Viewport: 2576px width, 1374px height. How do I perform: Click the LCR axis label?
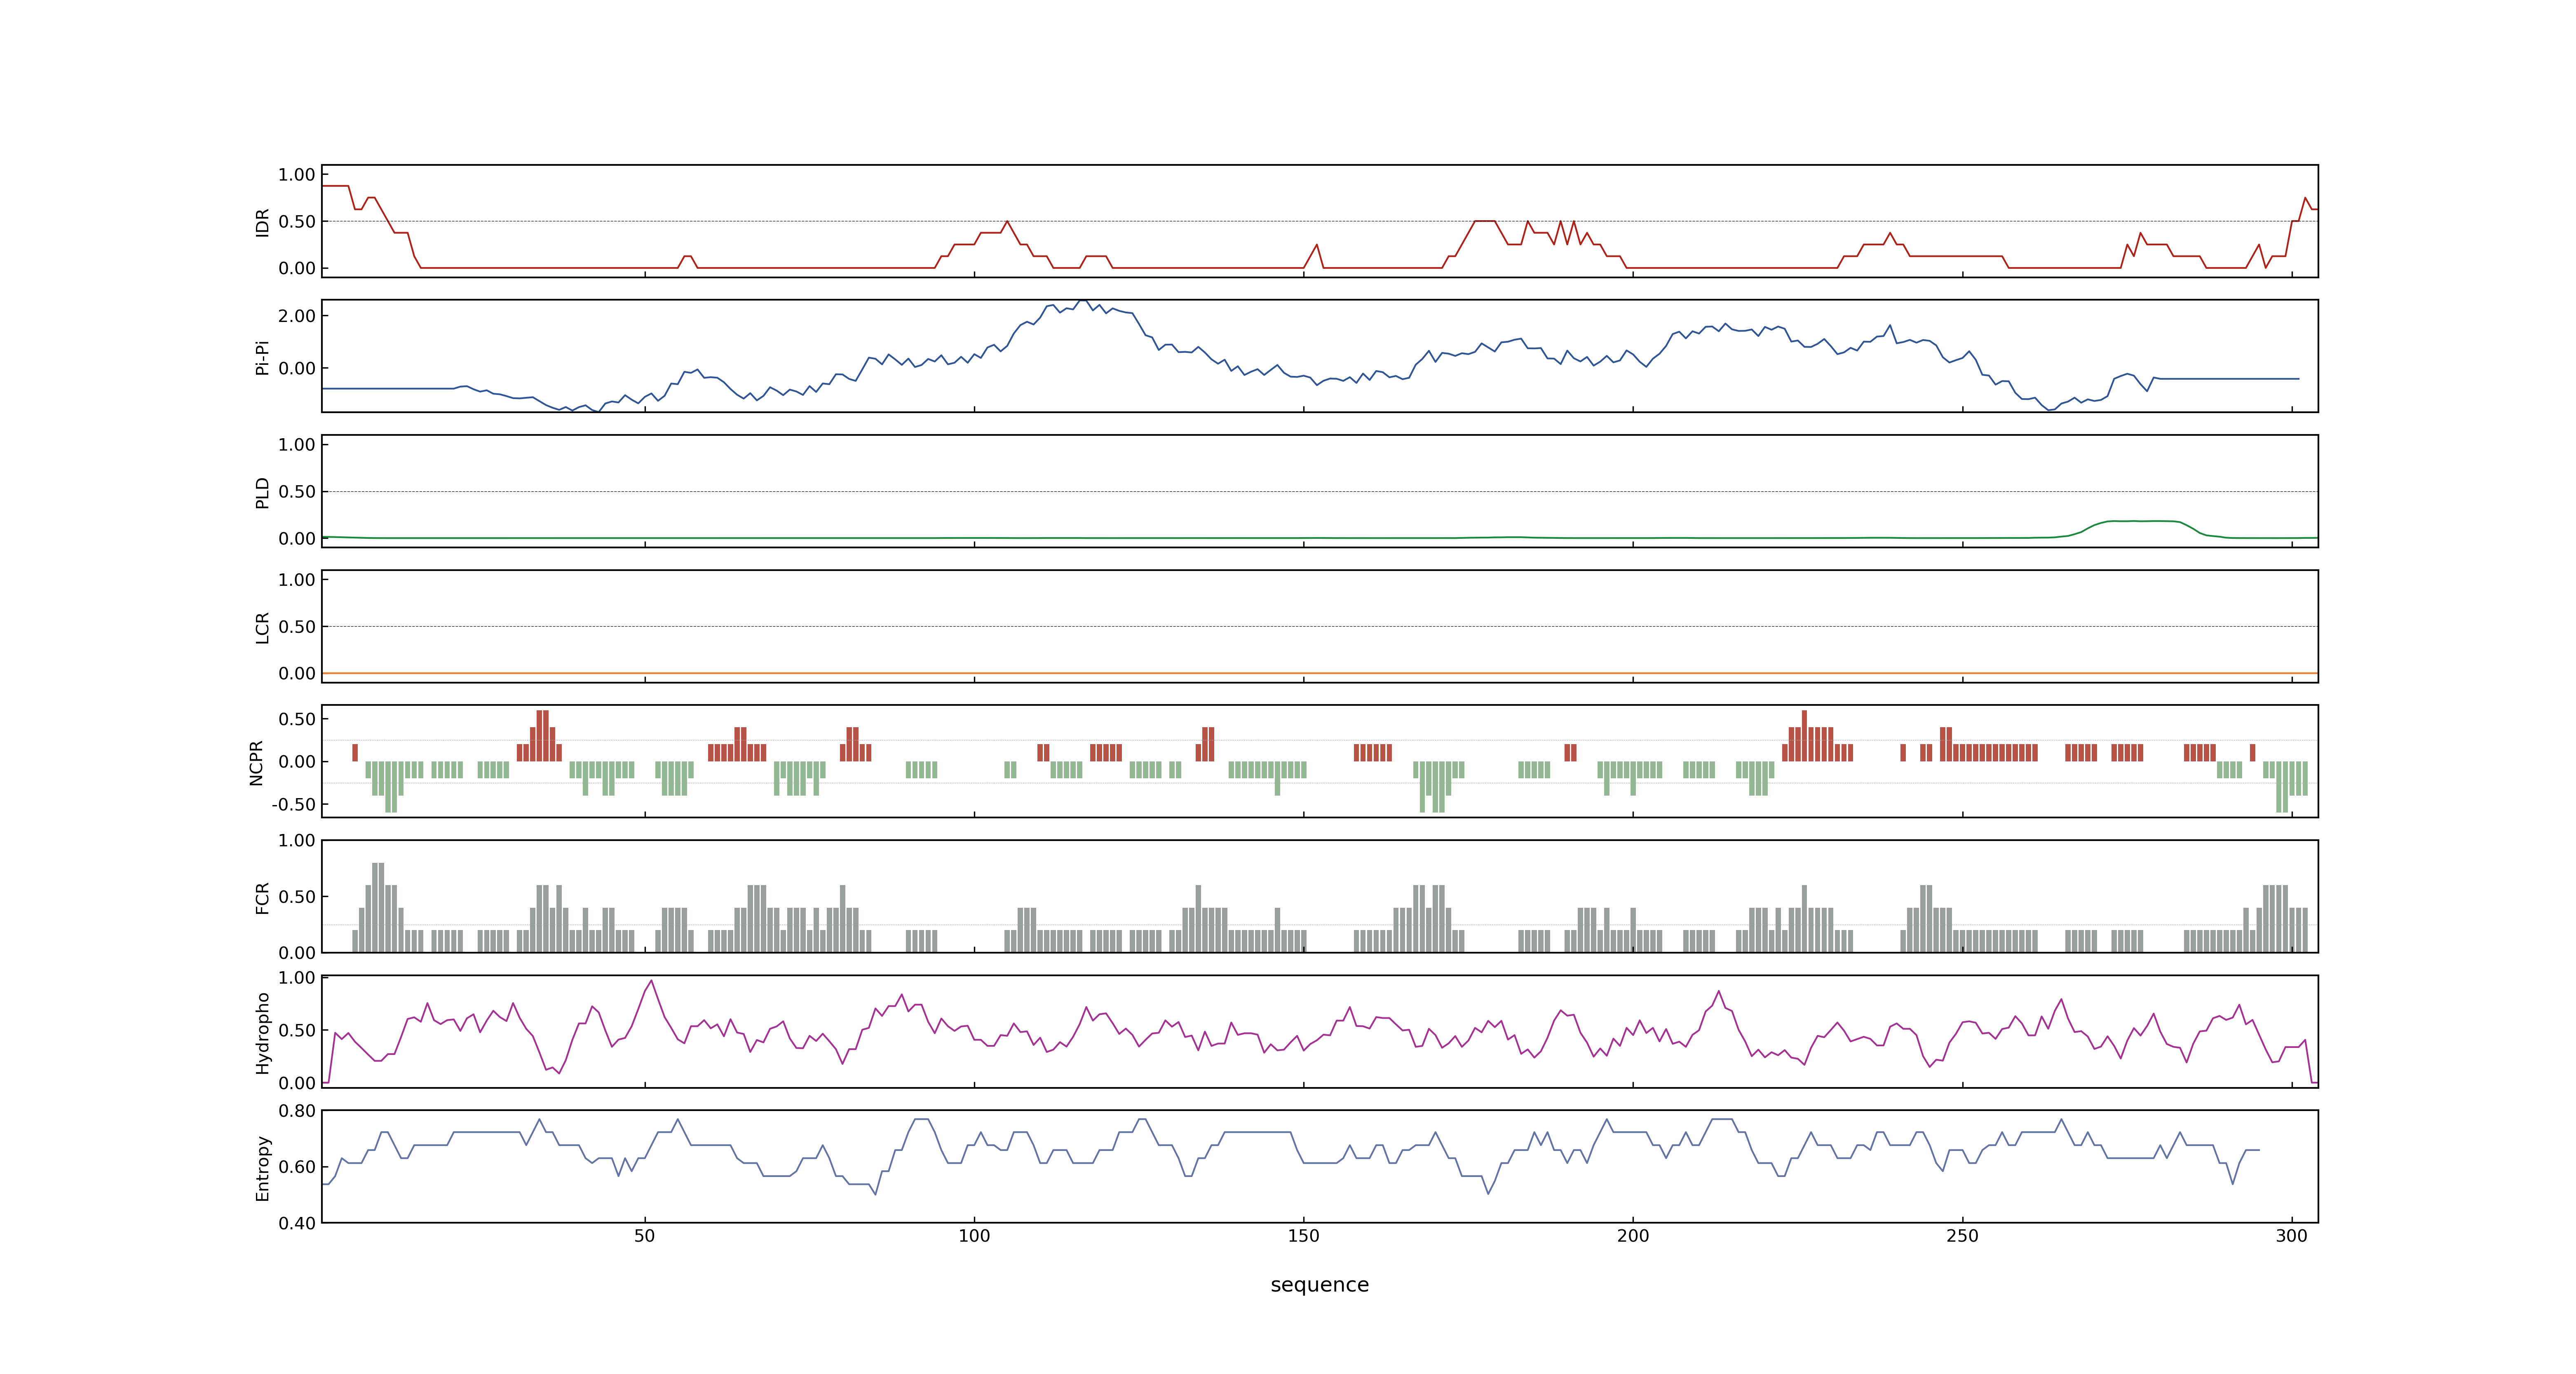pyautogui.click(x=262, y=628)
